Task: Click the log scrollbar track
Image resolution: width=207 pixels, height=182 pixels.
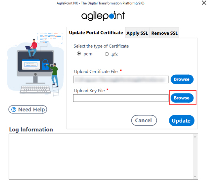Action: [x=195, y=157]
